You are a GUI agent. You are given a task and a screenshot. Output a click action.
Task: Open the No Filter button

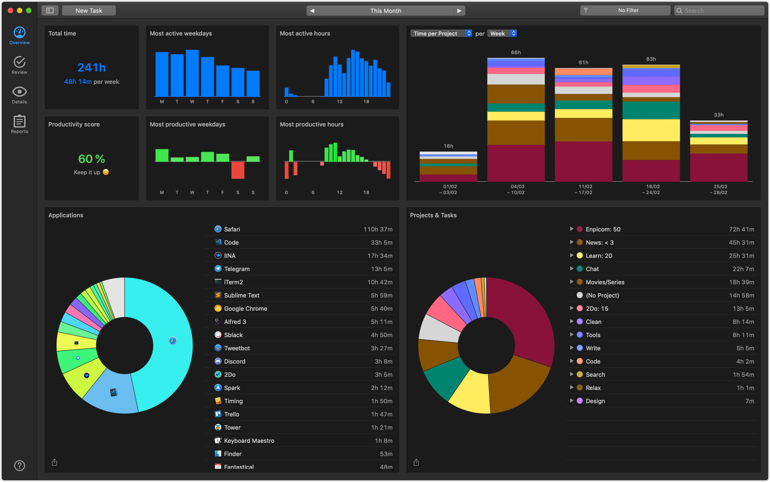point(625,10)
